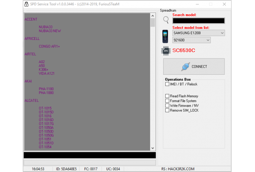The width and height of the screenshot is (255, 172).
Task: Select OT-1015 under ALCATEL
Action: click(45, 108)
